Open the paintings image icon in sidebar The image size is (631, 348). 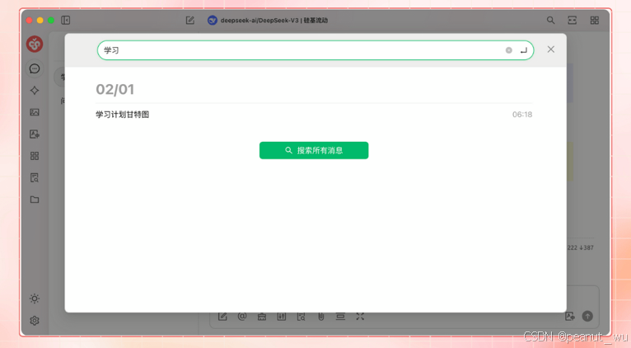(35, 112)
